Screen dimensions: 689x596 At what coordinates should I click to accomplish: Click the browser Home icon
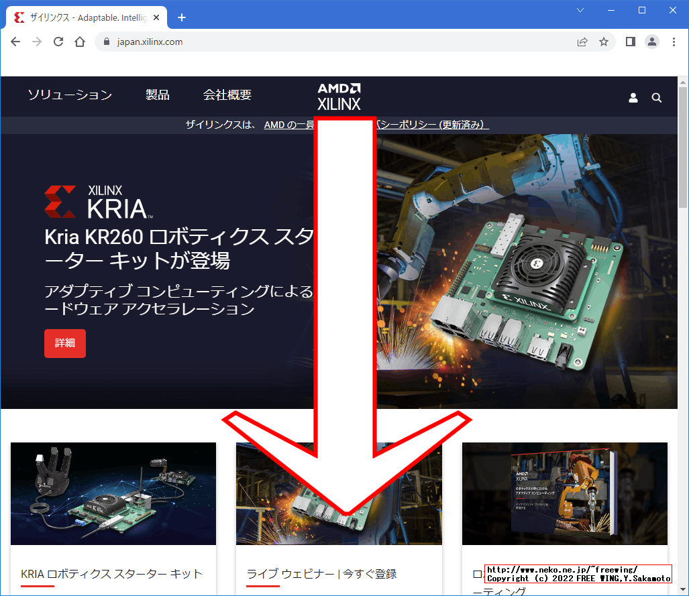click(80, 42)
